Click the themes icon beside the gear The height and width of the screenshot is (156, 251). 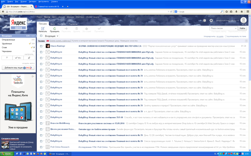204,20
